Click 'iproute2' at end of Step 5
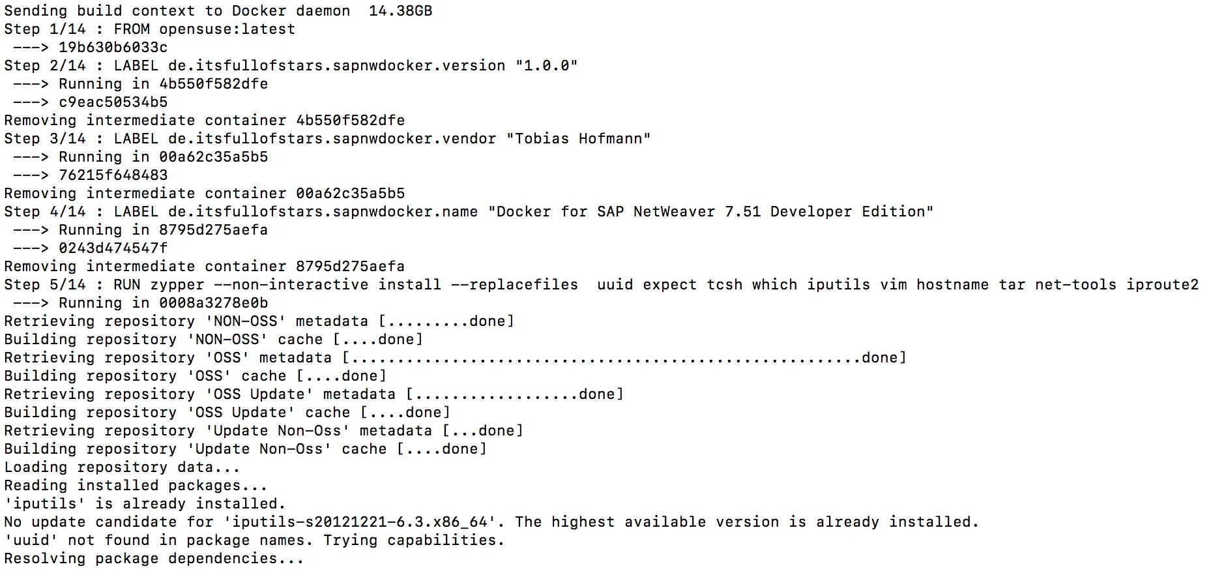Screen dimensions: 1211x575 pyautogui.click(x=1162, y=285)
